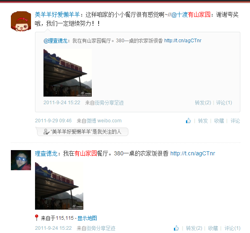Open 理查德龙's profile avatar photo
250x233 pixels.
pyautogui.click(x=21, y=160)
